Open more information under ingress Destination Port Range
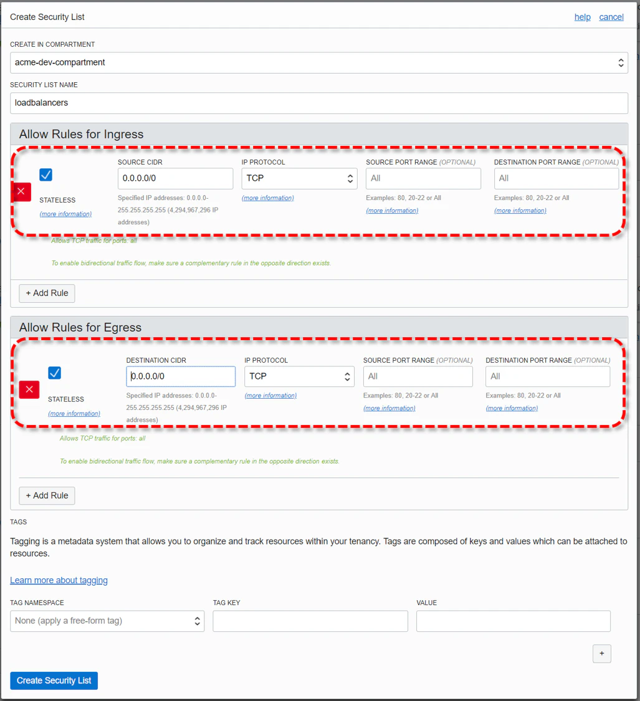The height and width of the screenshot is (701, 640). pyautogui.click(x=520, y=211)
